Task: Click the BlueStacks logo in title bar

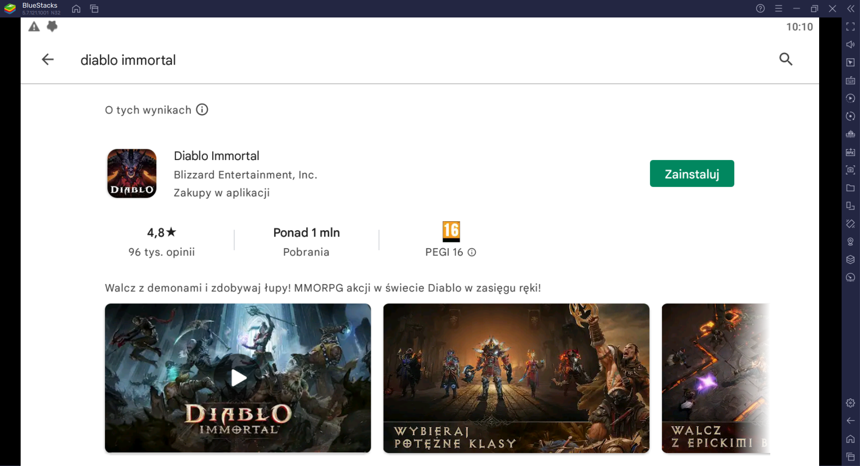Action: coord(10,9)
